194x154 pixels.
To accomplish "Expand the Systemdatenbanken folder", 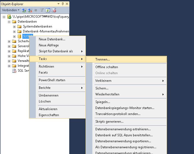I will (x=14, y=27).
